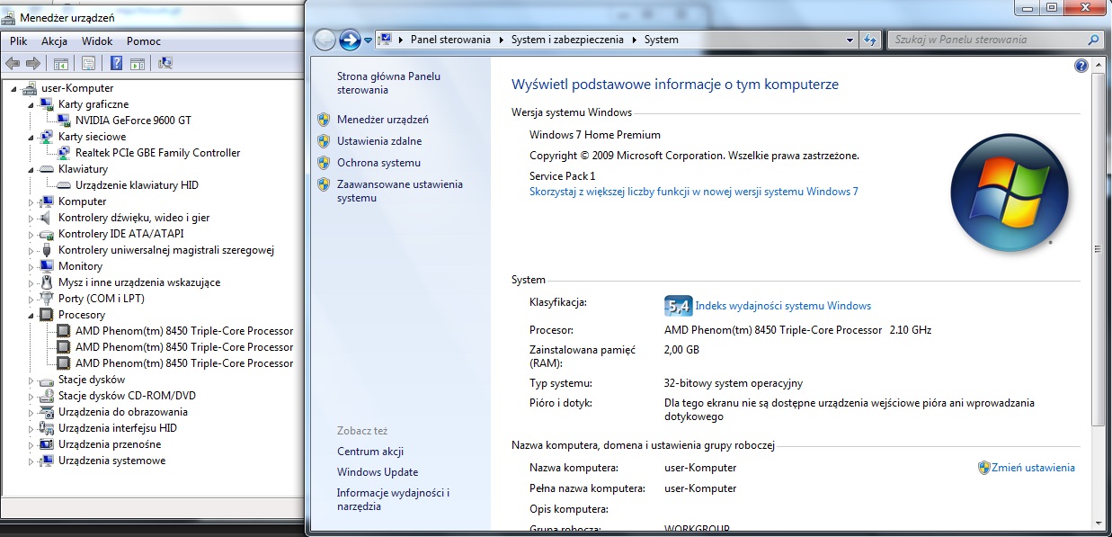1112x537 pixels.
Task: Expand the Stacje dysków category
Action: point(31,380)
